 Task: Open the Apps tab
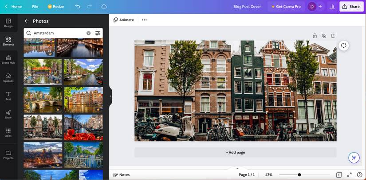click(x=8, y=133)
